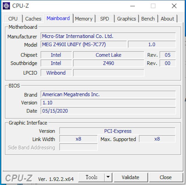Minimize the CPU-Z window
The image size is (186, 185).
pyautogui.click(x=133, y=6)
